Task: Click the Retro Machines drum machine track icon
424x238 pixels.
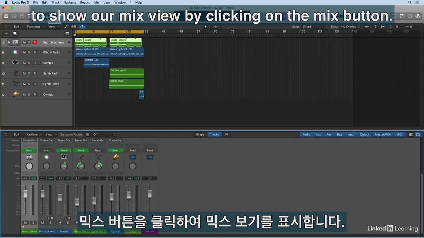Action: 15,42
